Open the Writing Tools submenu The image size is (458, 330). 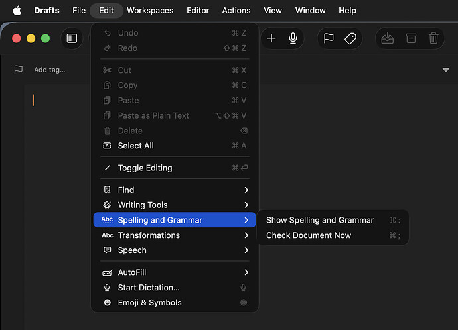click(x=175, y=205)
